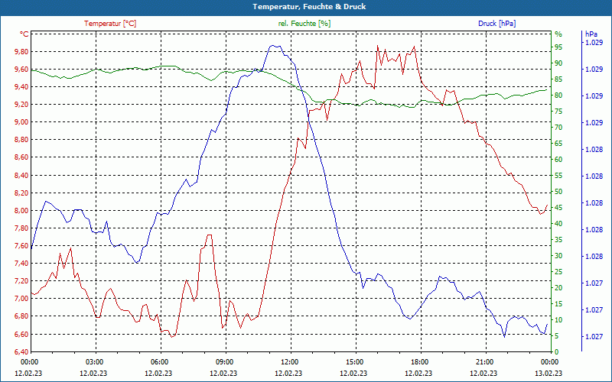The image size is (612, 382).
Task: Click the "7,80" temperature axis value
Action: [x=21, y=228]
